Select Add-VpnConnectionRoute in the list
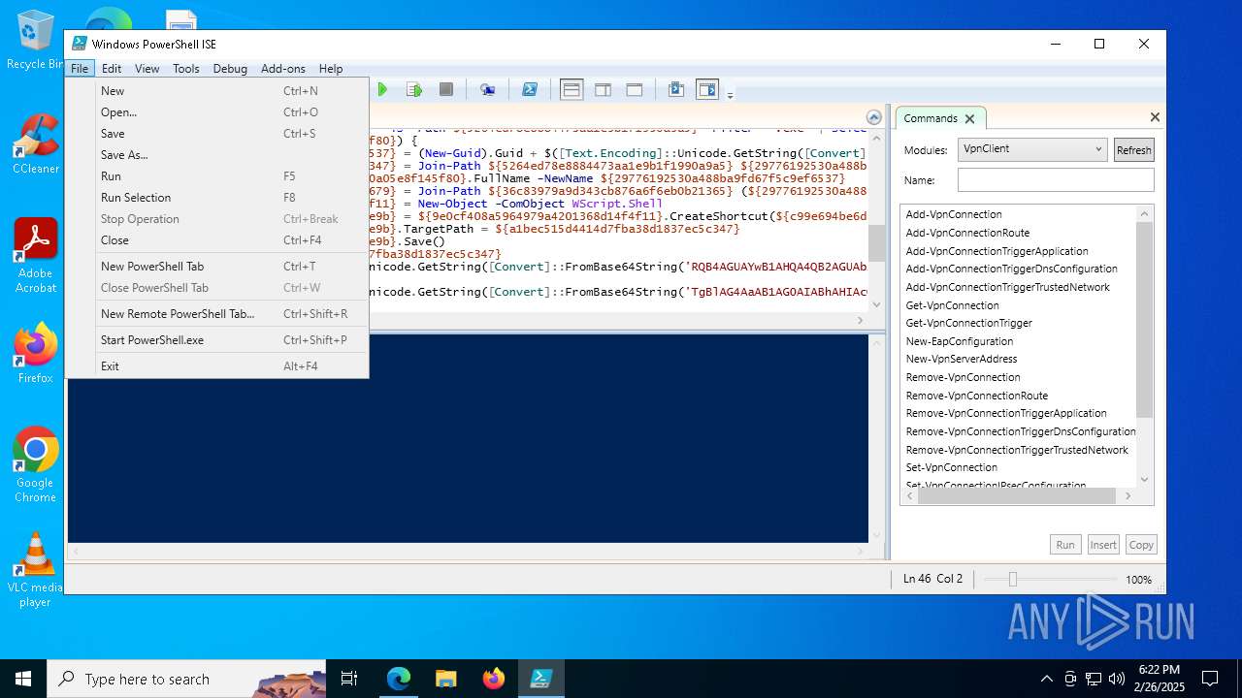The image size is (1242, 698). click(x=967, y=233)
